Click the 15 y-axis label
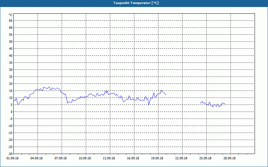The image size is (268, 167). 11,91
